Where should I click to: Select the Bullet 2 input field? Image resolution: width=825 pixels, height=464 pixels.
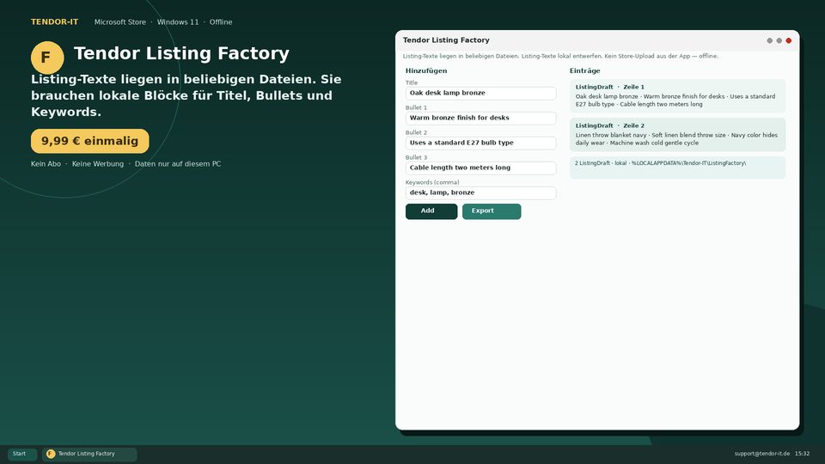(480, 143)
